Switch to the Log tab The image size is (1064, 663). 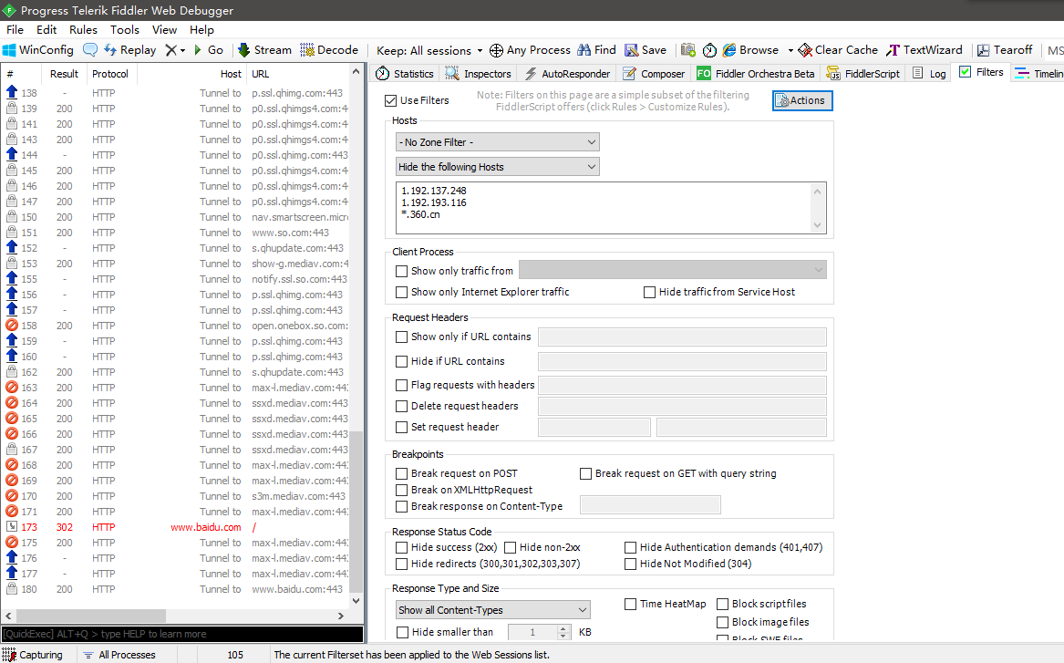click(930, 73)
